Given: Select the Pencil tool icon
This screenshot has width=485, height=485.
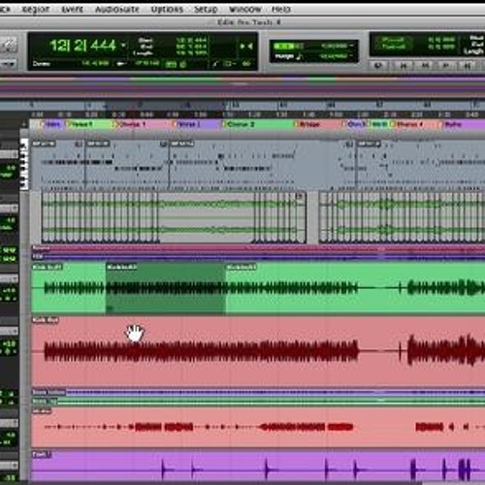Looking at the screenshot, I should coord(9,45).
